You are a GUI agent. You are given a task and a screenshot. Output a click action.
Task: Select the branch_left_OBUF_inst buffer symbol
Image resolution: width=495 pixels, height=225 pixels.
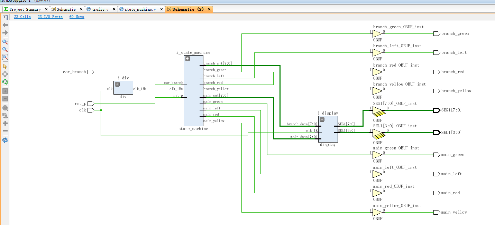tap(377, 52)
